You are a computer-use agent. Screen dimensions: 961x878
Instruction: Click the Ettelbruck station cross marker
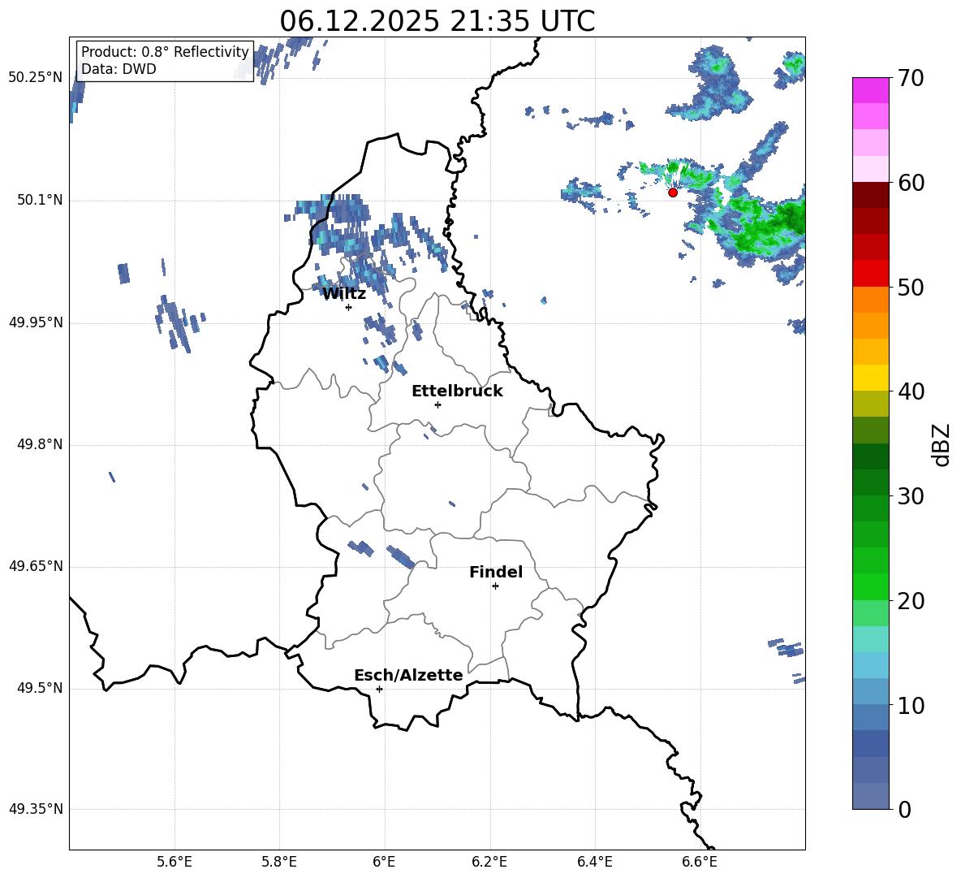click(x=437, y=404)
